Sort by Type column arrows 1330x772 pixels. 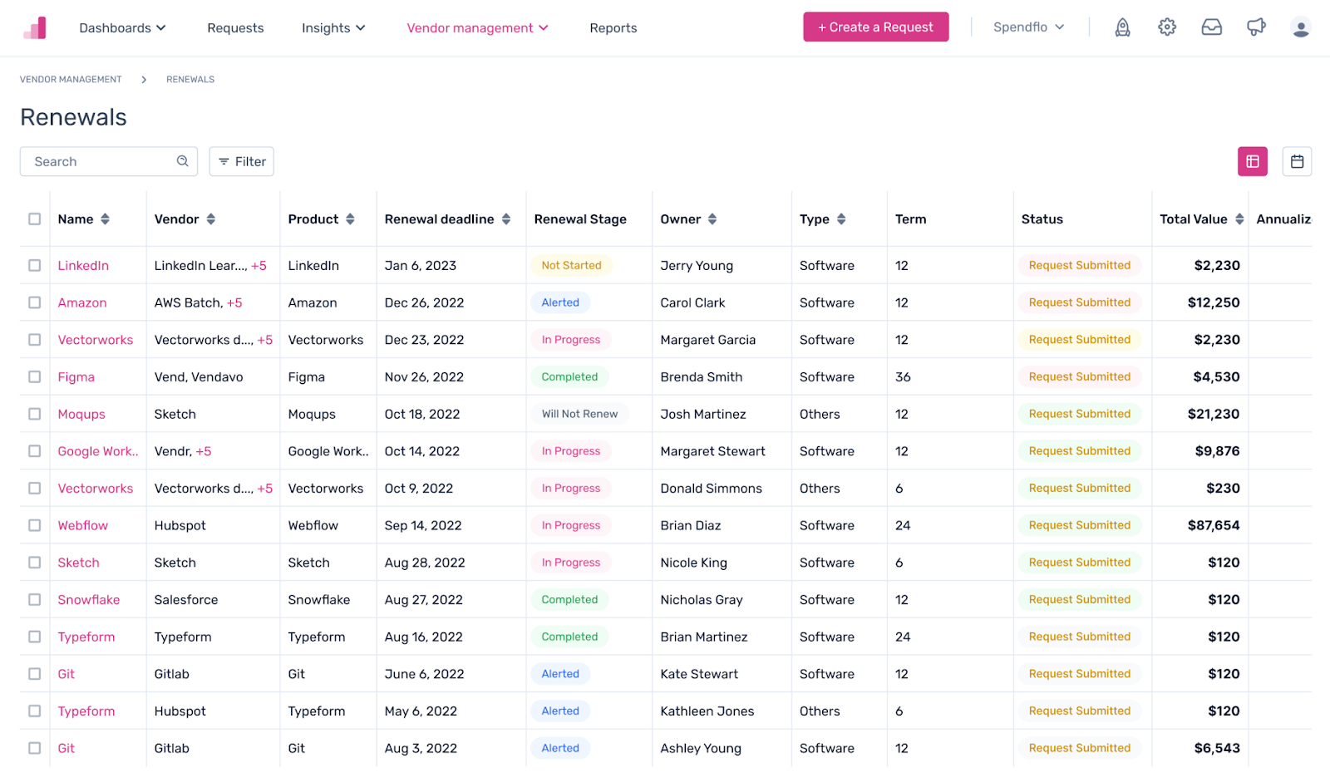pyautogui.click(x=841, y=219)
